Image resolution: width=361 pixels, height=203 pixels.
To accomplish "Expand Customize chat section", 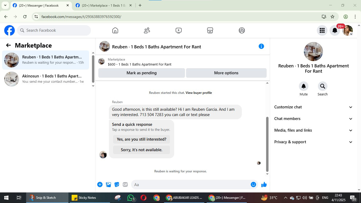I will 313,107.
